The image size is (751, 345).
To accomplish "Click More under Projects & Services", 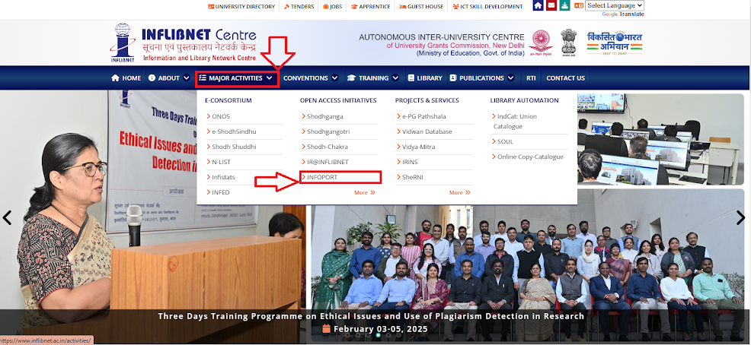I will coord(460,192).
